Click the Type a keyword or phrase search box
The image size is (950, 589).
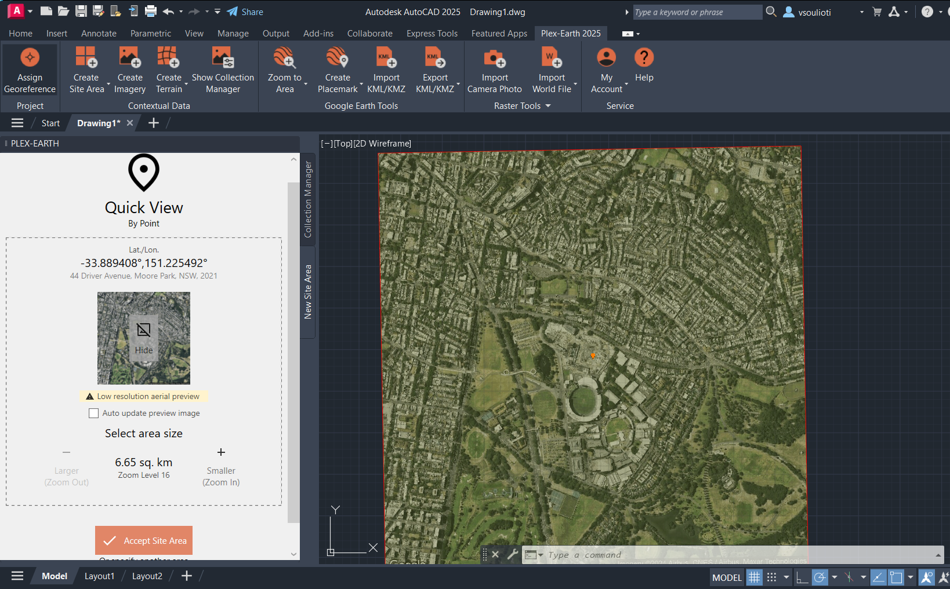697,12
